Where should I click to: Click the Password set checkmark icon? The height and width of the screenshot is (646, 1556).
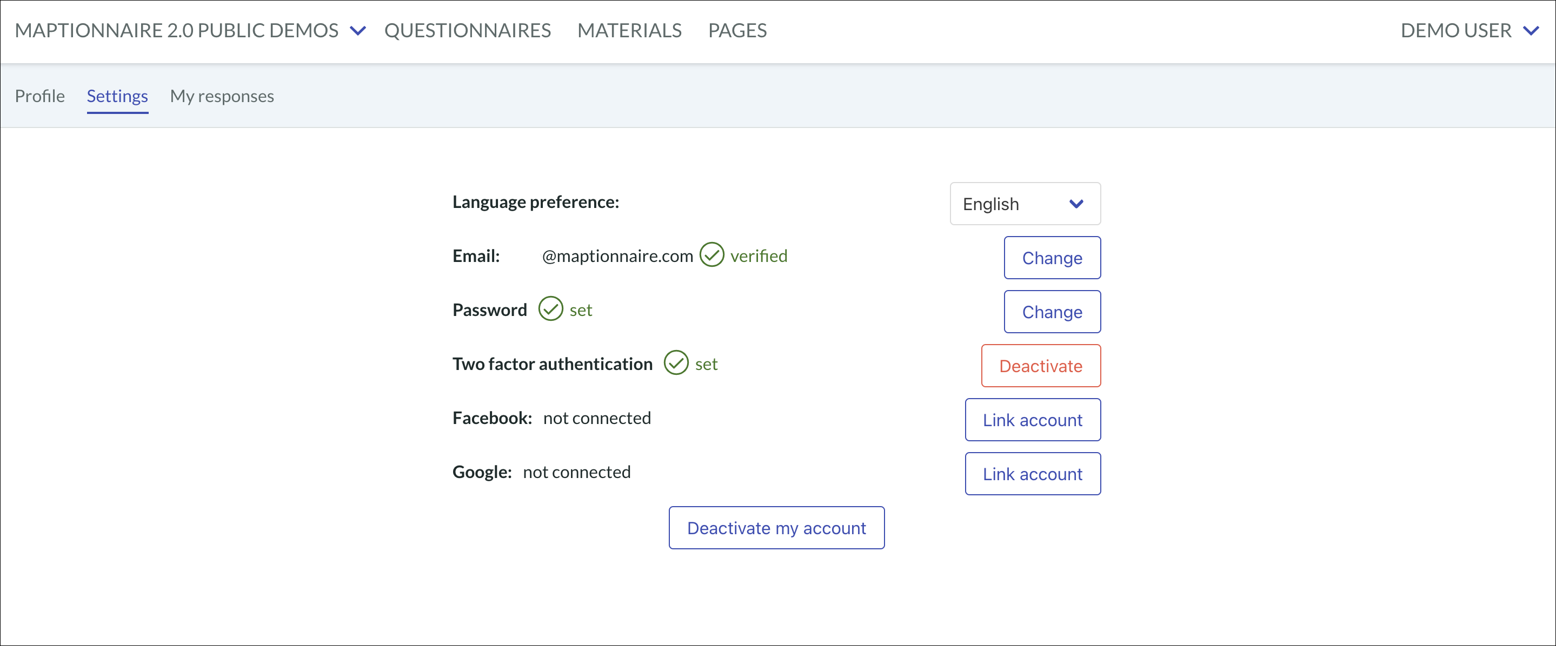[550, 309]
